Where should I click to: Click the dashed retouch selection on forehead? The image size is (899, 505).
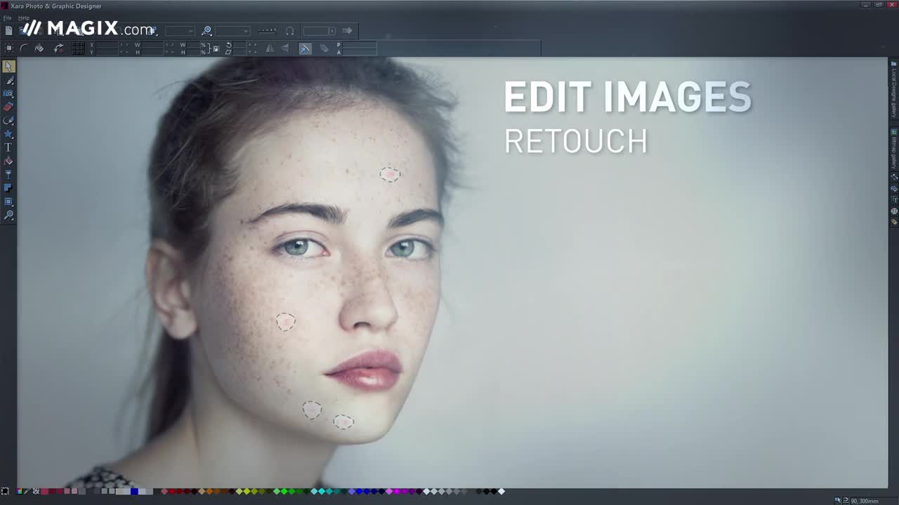click(x=390, y=174)
